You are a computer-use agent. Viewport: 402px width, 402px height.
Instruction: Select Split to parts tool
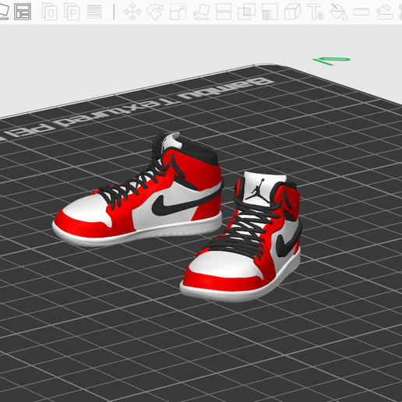click(x=72, y=12)
